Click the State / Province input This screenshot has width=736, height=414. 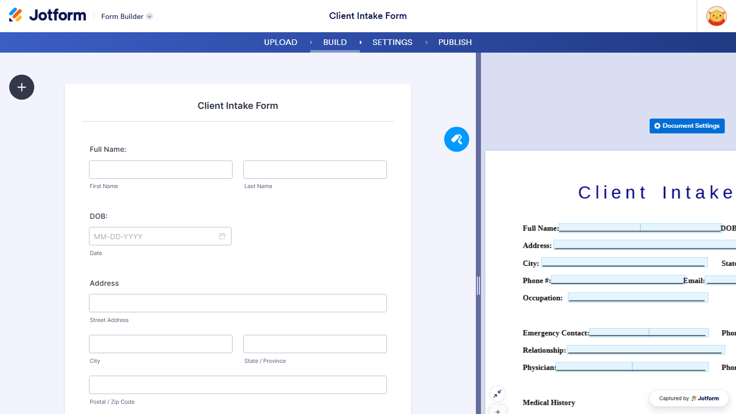click(x=315, y=344)
